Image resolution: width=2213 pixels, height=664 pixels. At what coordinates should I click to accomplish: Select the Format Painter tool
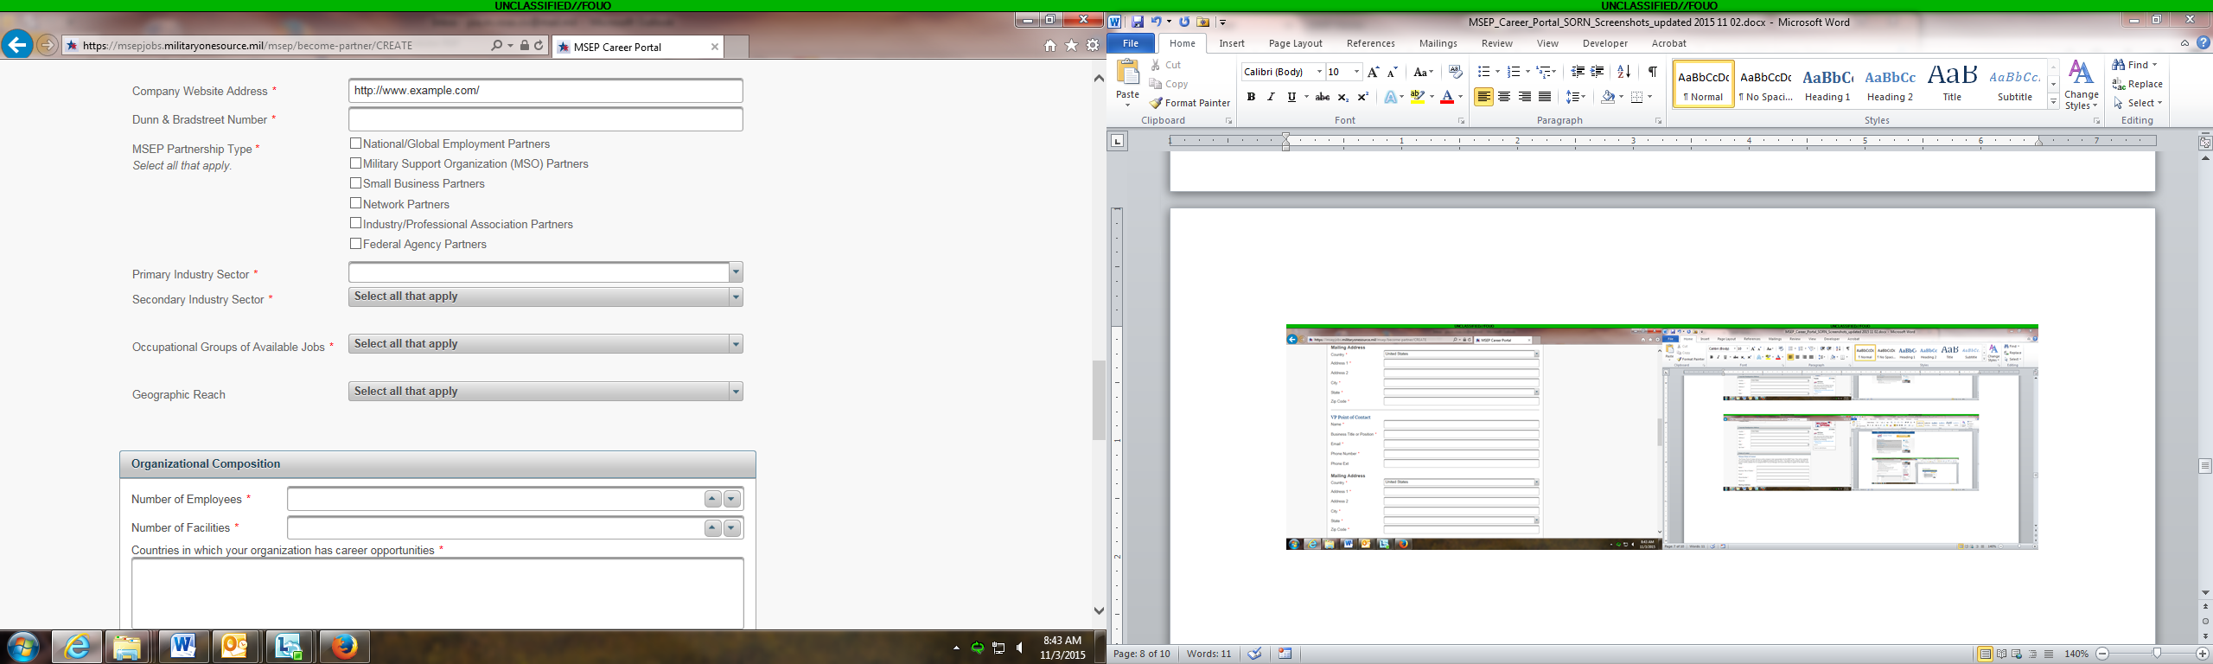[1189, 103]
